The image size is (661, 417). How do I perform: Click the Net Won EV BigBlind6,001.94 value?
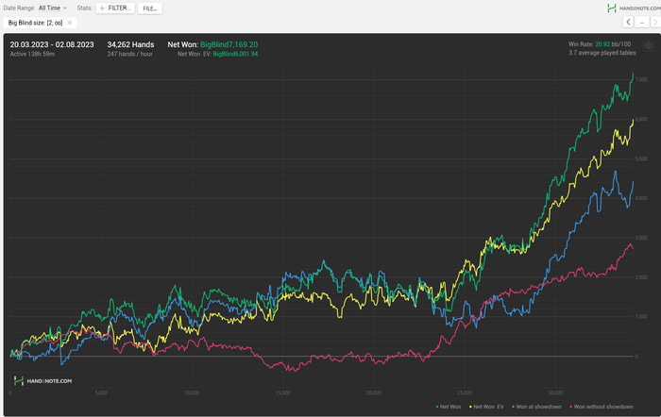click(x=235, y=54)
